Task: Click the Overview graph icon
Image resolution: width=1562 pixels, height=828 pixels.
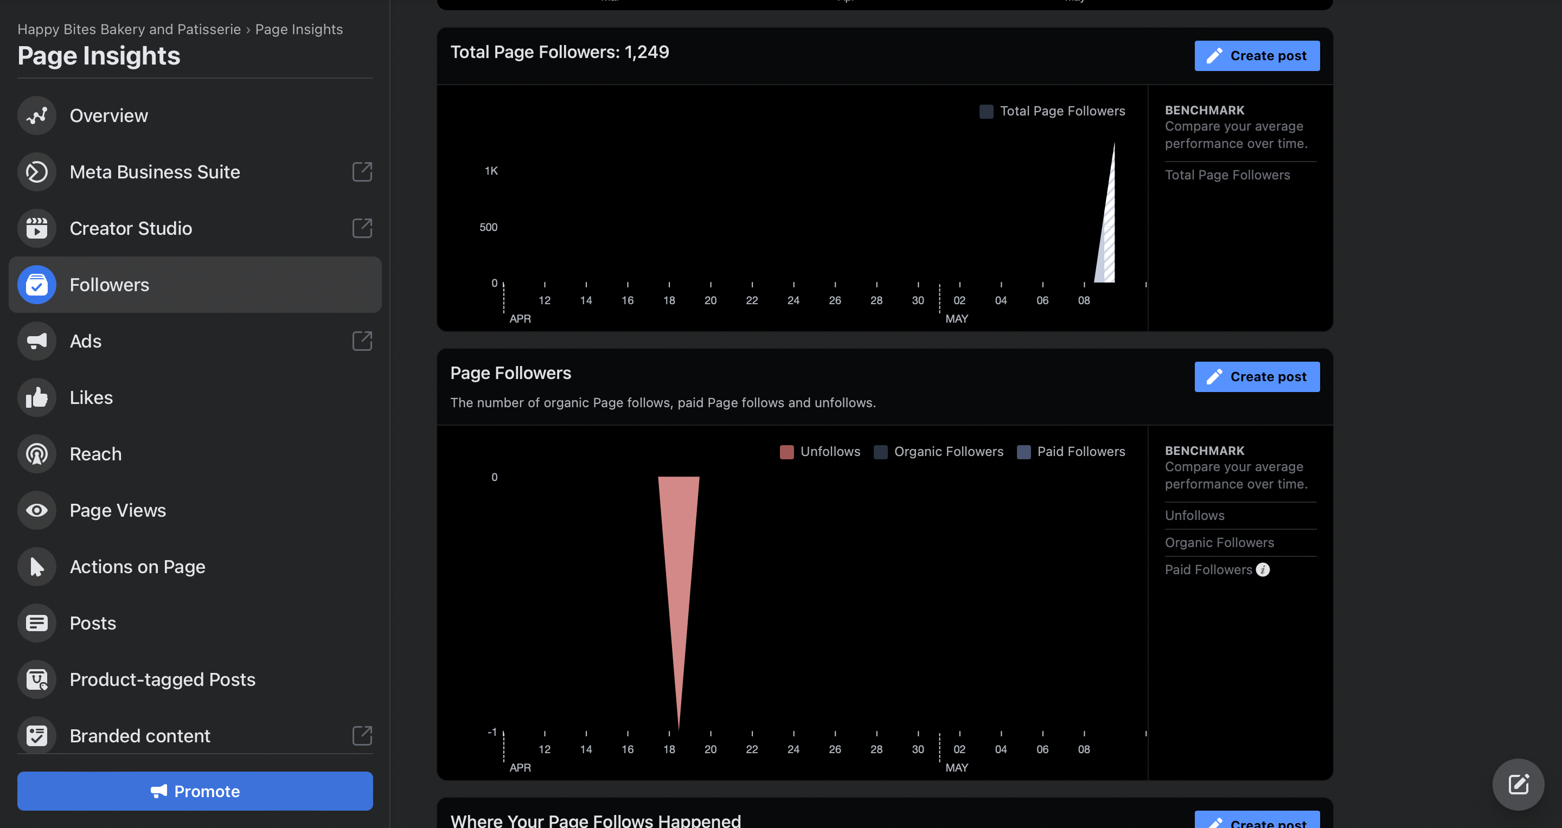Action: [x=36, y=115]
